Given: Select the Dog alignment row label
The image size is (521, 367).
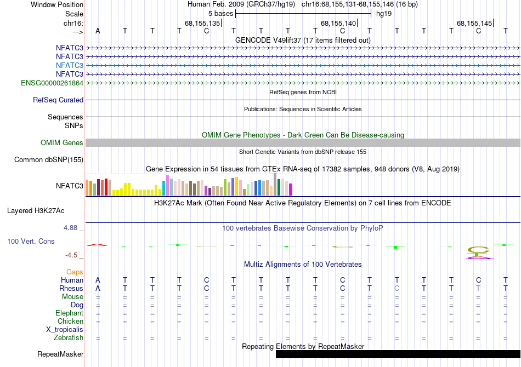Looking at the screenshot, I should [x=77, y=305].
